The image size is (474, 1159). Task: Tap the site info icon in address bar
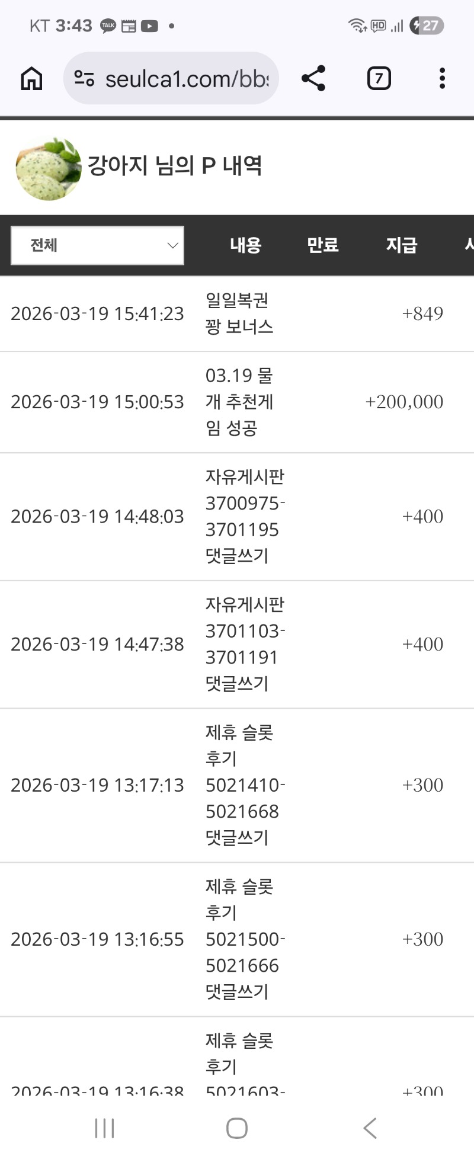84,78
